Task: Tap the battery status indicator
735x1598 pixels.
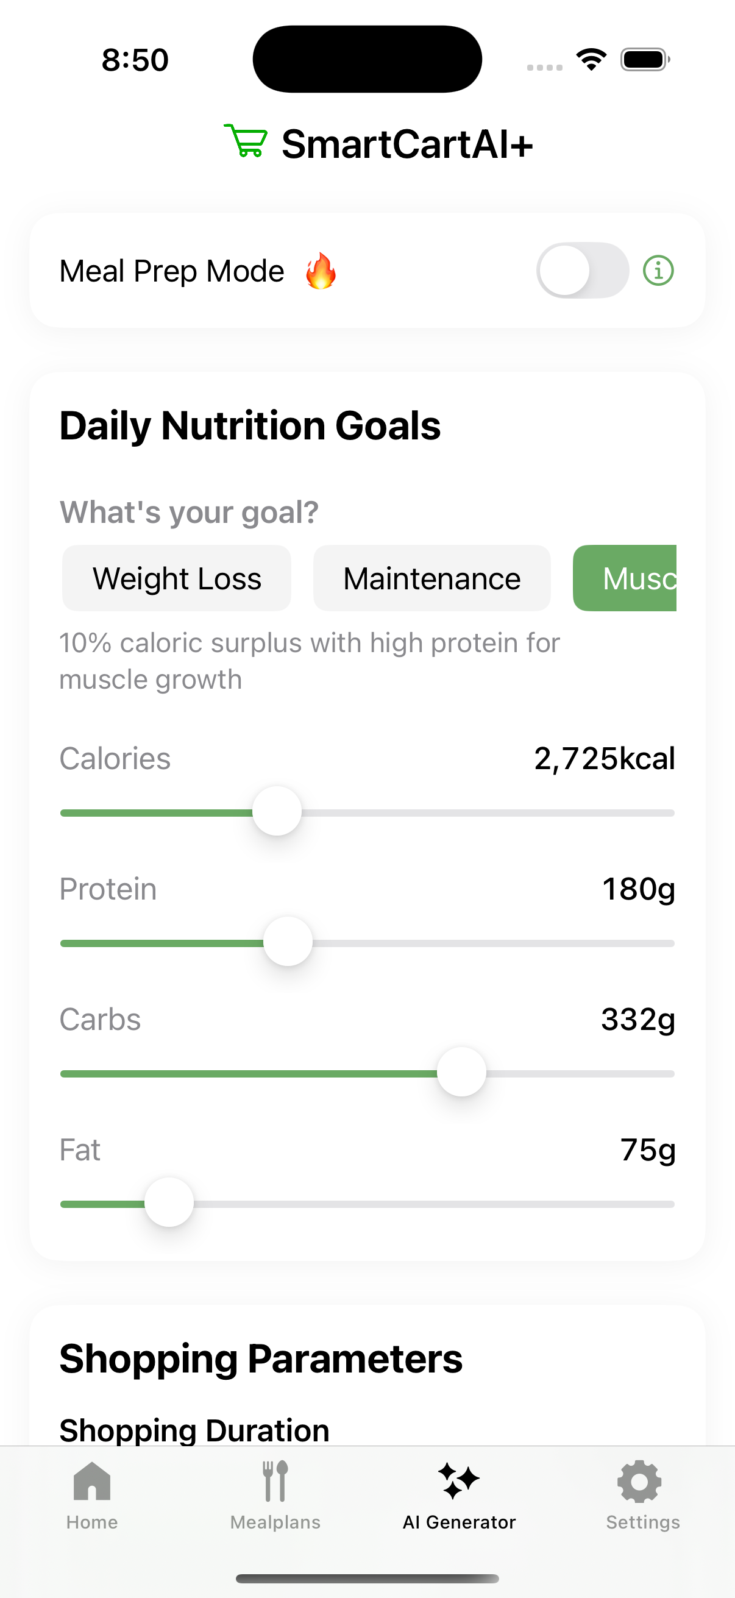Action: pos(644,60)
